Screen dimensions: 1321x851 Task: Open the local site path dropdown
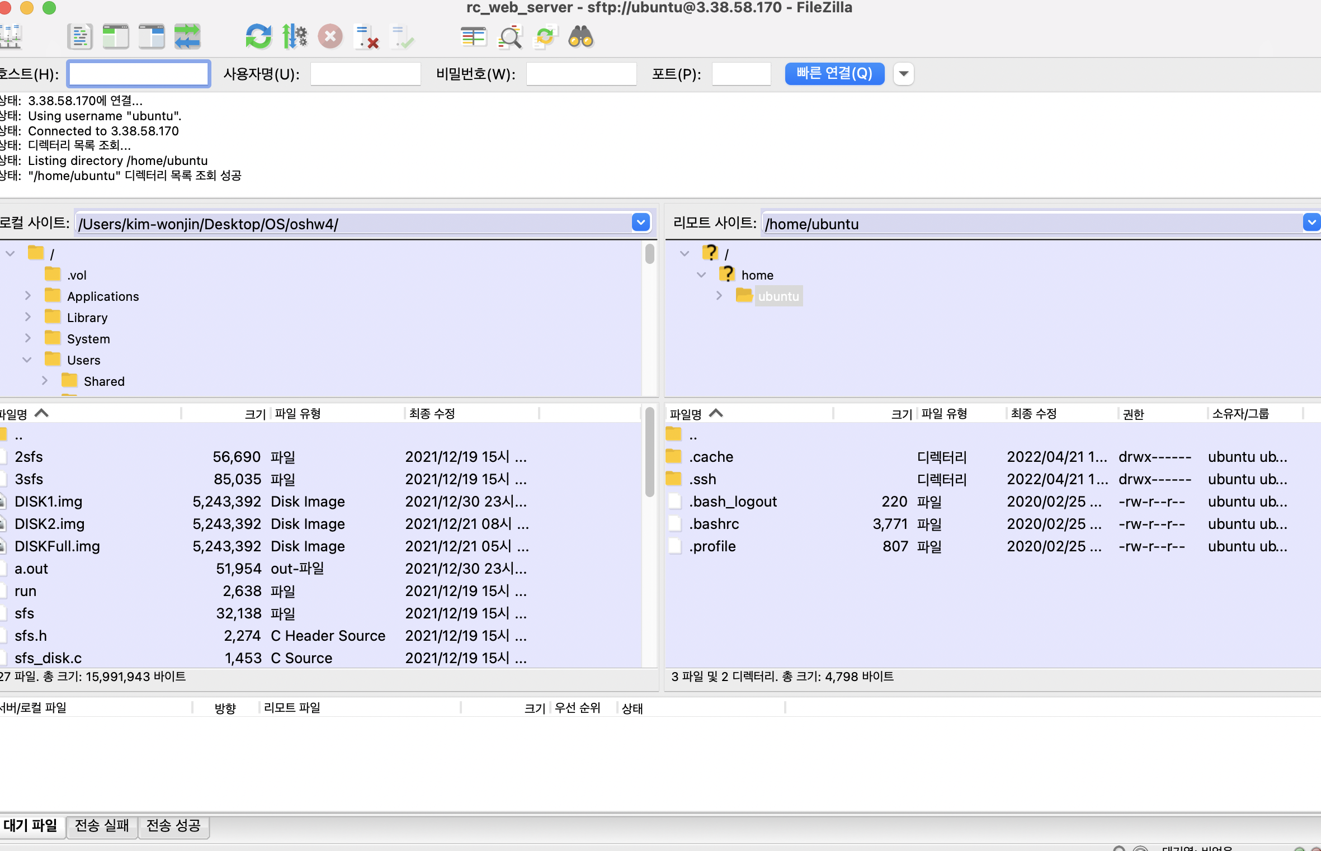[x=641, y=223]
